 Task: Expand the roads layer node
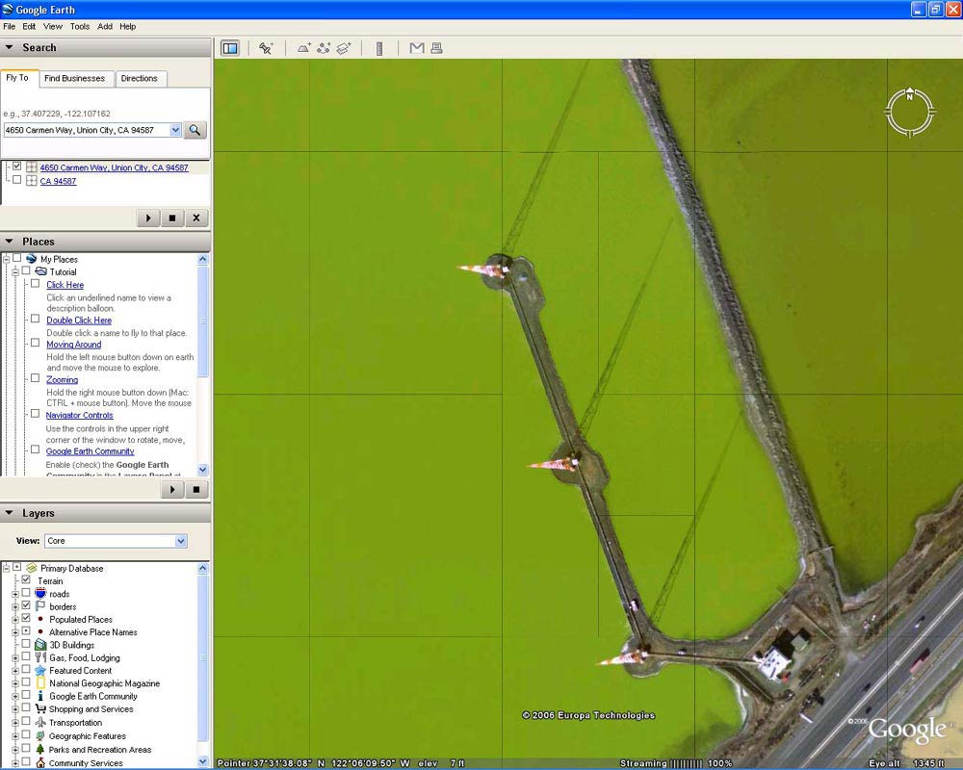coord(15,594)
